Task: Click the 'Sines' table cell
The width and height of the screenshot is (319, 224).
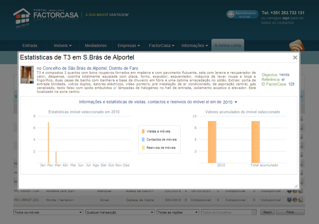Action: point(104,200)
